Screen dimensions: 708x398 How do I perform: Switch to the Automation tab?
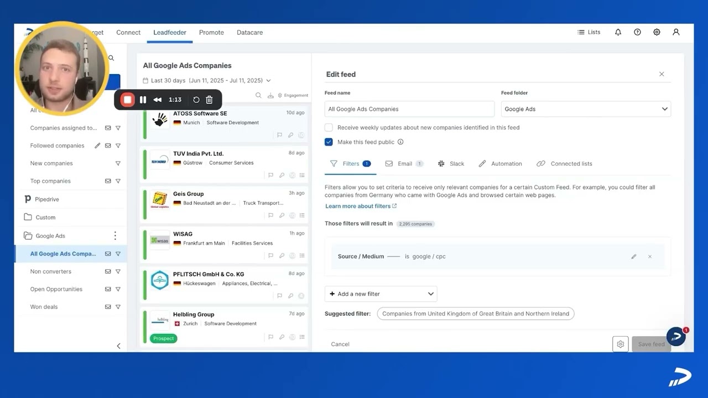[x=500, y=164]
